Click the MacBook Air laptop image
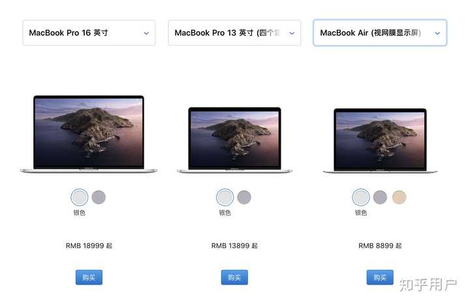Image resolution: width=470 pixels, height=301 pixels. tap(380, 141)
